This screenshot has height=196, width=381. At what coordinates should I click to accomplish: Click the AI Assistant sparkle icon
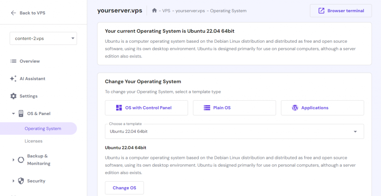coord(13,79)
